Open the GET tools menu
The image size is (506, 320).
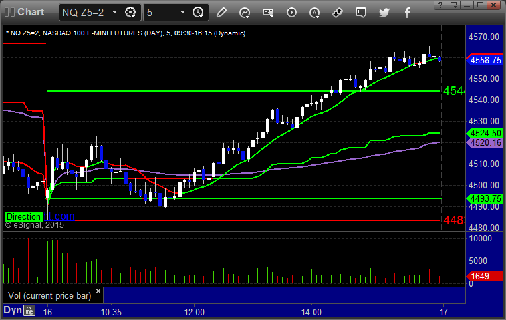pyautogui.click(x=268, y=13)
